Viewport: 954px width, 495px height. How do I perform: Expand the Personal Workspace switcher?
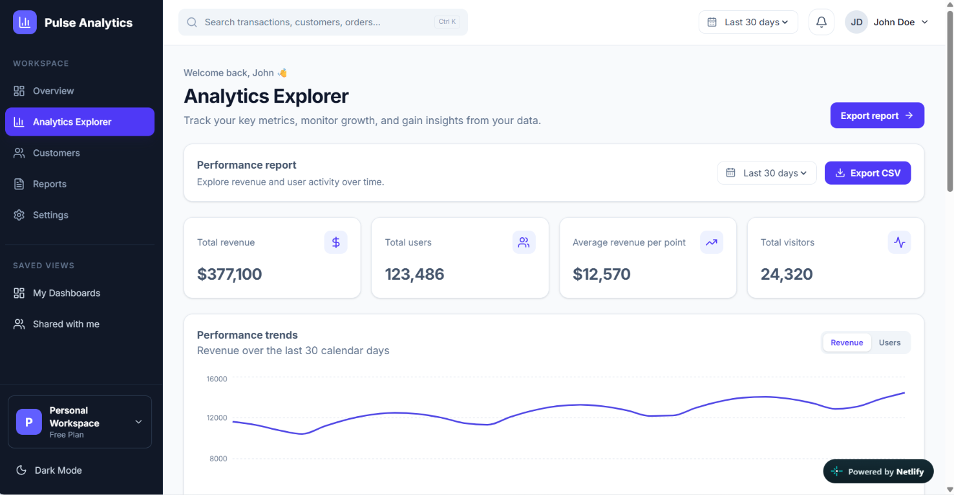click(80, 422)
